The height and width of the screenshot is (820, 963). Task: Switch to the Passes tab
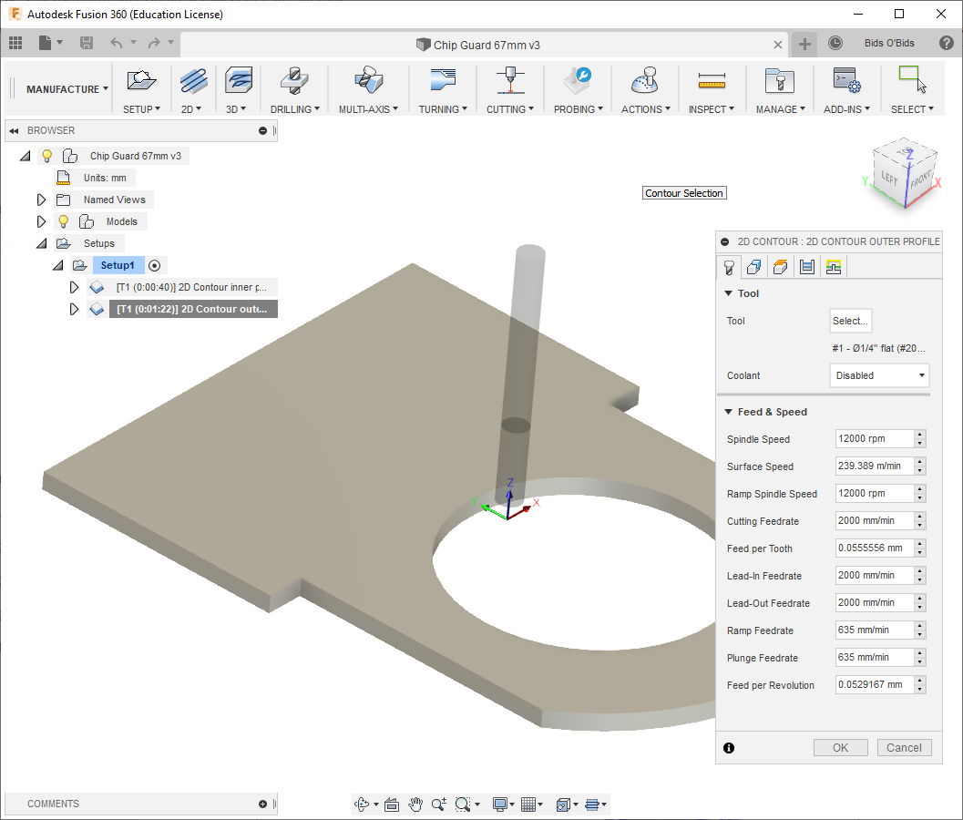[x=807, y=267]
